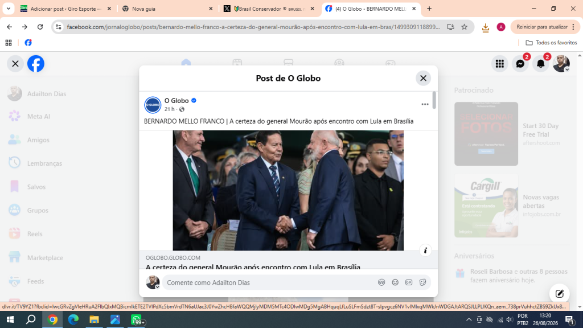Switch to the Brasil Conservador tab

pyautogui.click(x=269, y=9)
